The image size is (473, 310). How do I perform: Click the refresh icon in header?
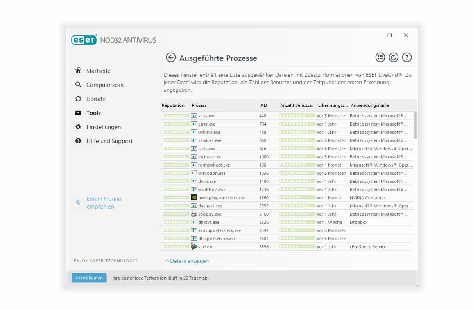(394, 58)
